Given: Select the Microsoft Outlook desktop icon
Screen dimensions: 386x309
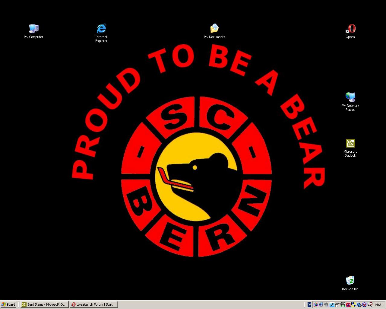Looking at the screenshot, I should pyautogui.click(x=350, y=143).
